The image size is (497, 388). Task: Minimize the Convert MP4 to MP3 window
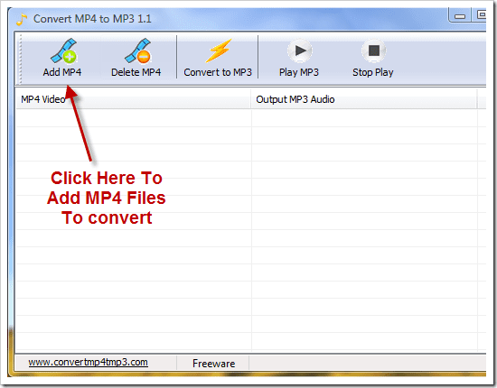(460, 16)
